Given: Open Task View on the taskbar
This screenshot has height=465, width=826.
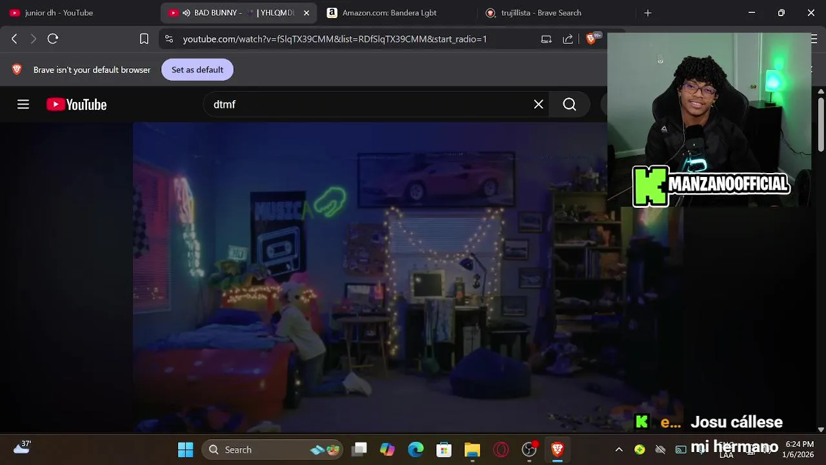Looking at the screenshot, I should pyautogui.click(x=359, y=449).
